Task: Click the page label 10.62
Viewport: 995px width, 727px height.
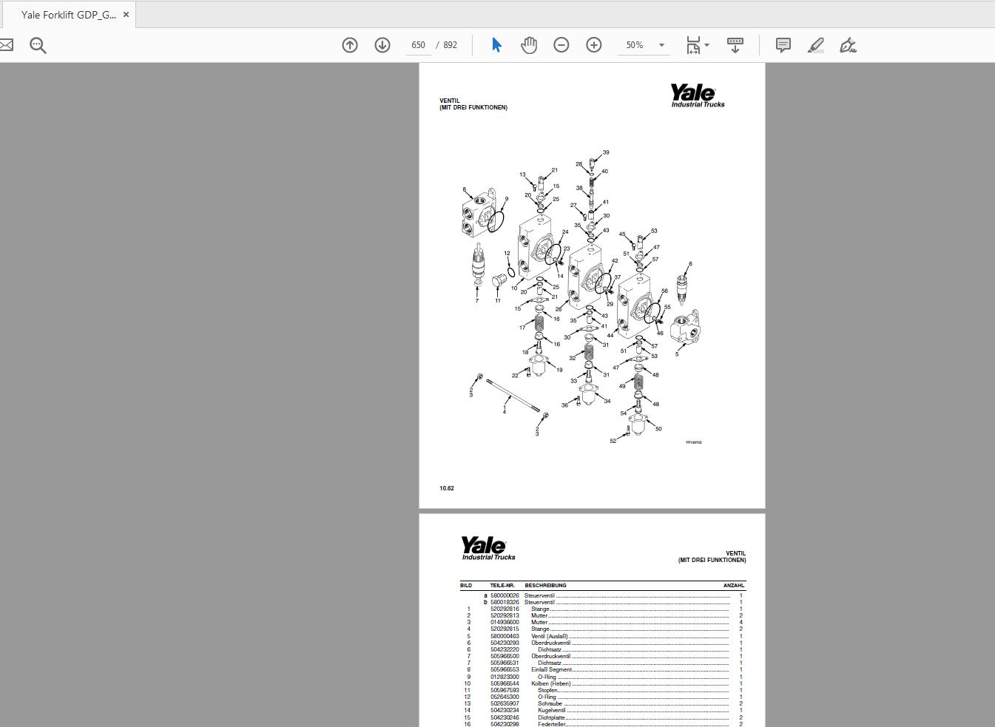Action: 447,488
